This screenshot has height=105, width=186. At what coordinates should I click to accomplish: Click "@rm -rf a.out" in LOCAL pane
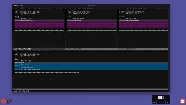26,19
